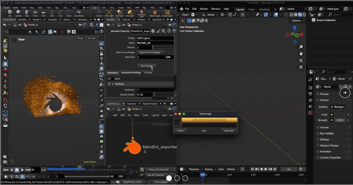The width and height of the screenshot is (353, 185).
Task: Click the Start Export button
Action: point(147,66)
